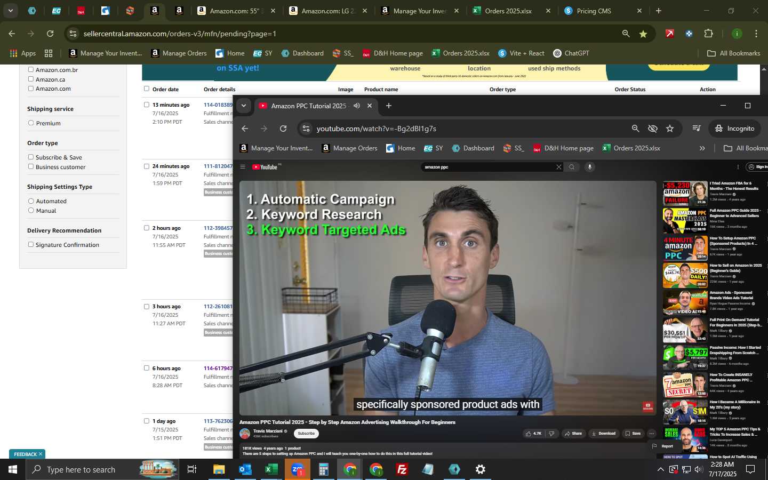Click the bookmark star in Seller Central address bar
The image size is (768, 480).
[643, 34]
